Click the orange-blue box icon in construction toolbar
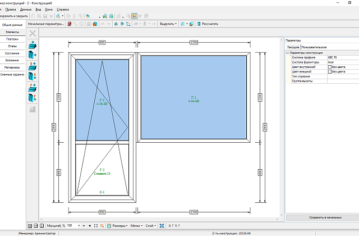The width and height of the screenshot is (359, 236). (95, 24)
